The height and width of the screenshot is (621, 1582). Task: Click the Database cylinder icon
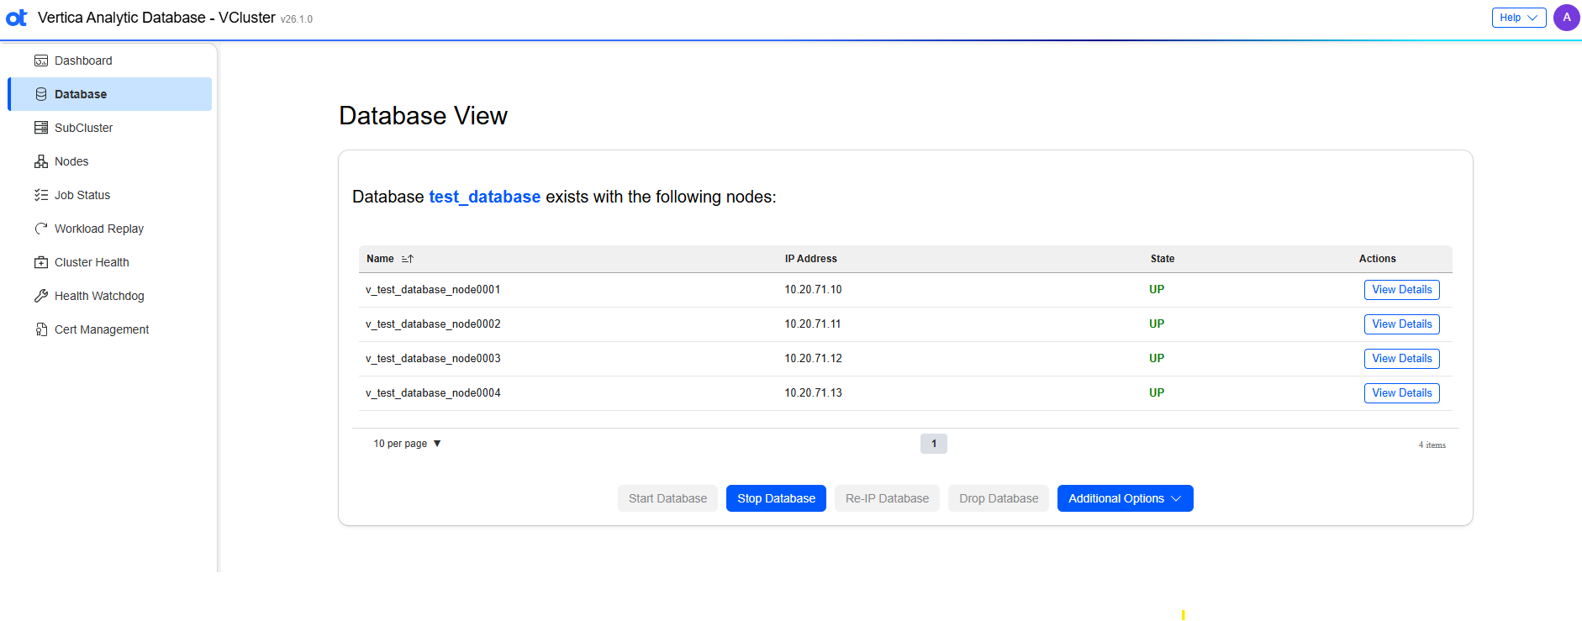(41, 94)
